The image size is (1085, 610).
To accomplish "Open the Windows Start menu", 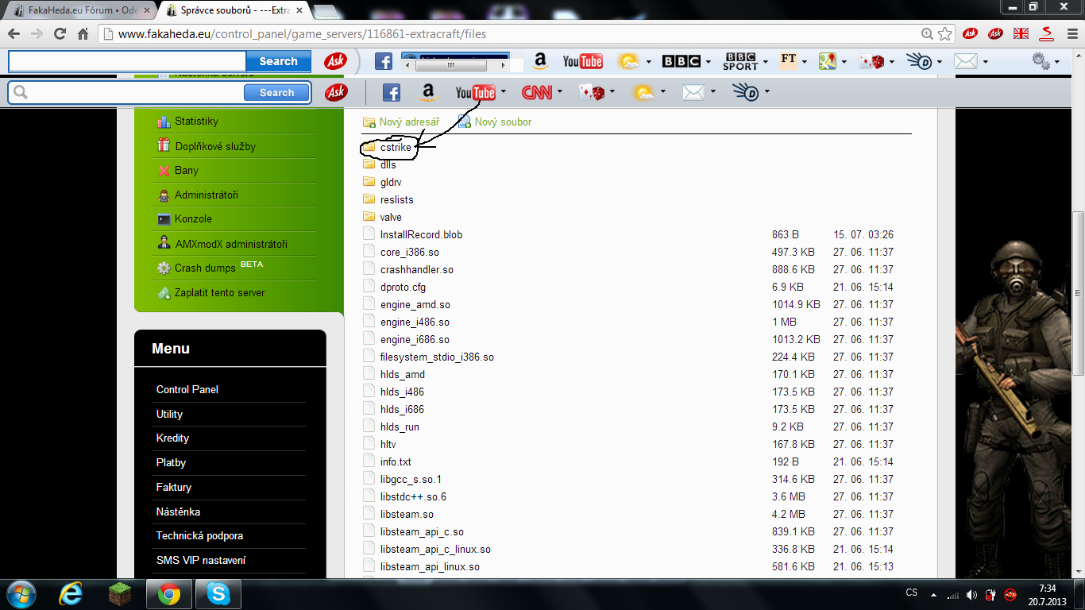I will click(x=20, y=593).
